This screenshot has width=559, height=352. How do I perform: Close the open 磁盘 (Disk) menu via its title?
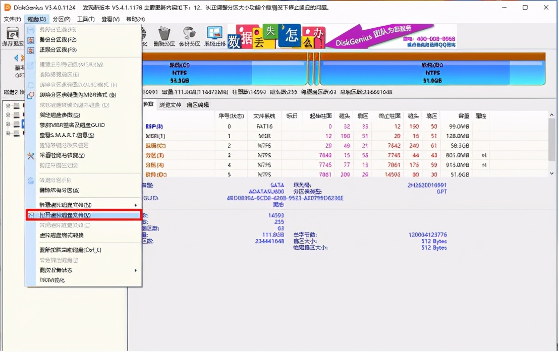[37, 19]
